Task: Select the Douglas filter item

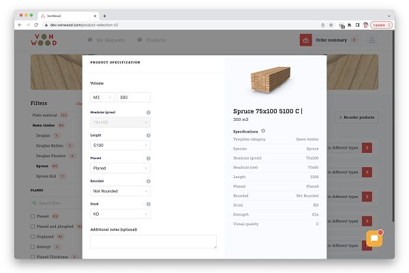Action: pyautogui.click(x=43, y=136)
